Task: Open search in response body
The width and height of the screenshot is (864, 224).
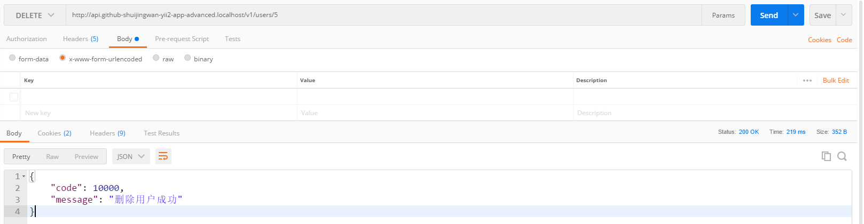Action: point(842,156)
